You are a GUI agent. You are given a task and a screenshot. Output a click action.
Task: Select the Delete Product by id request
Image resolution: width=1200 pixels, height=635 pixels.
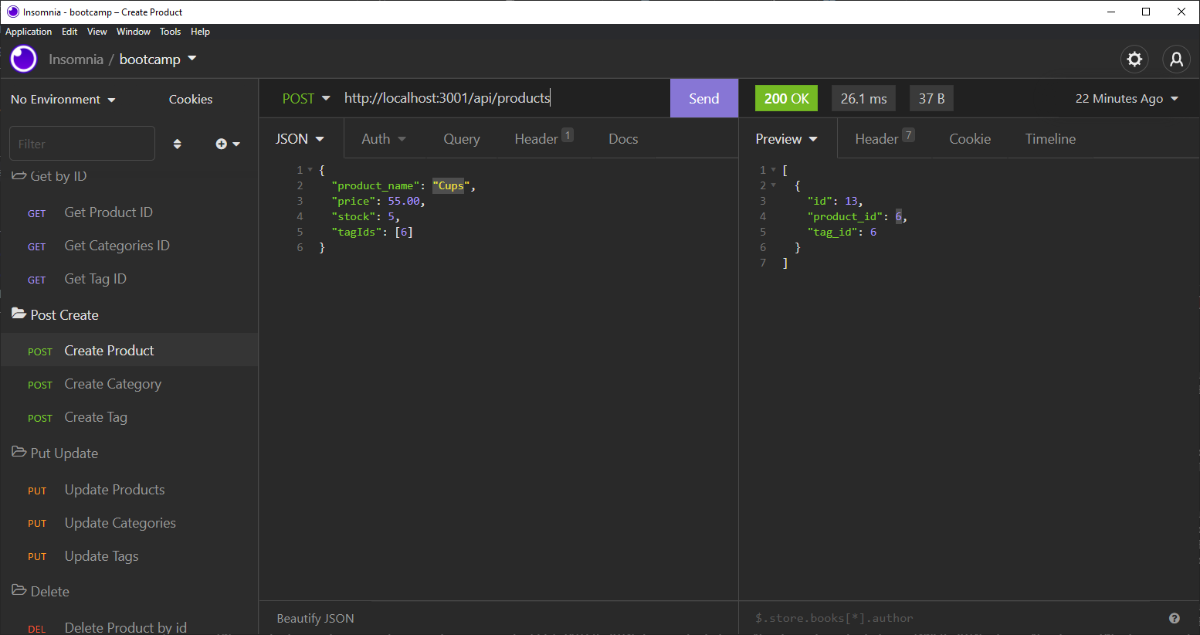130,627
